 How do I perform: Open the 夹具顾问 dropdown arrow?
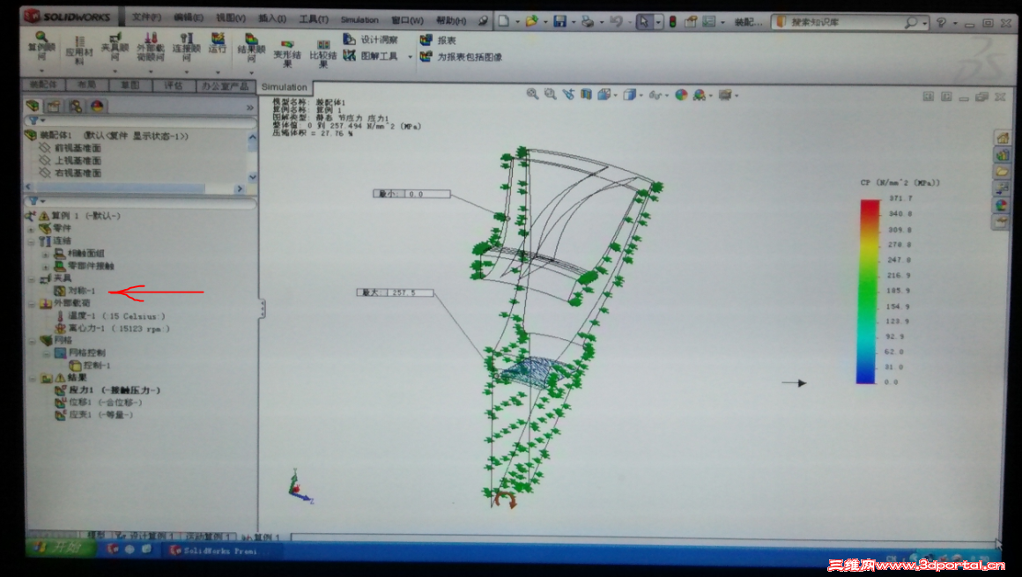tap(115, 71)
